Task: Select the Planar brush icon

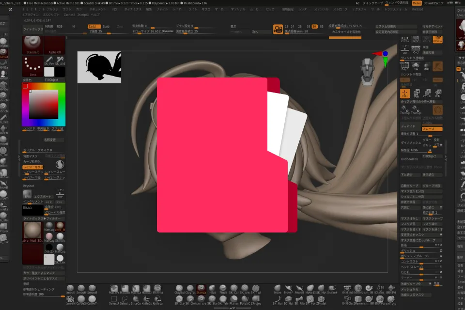Action: click(x=234, y=300)
